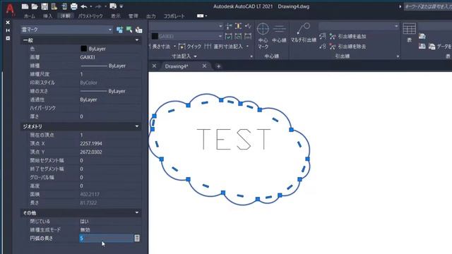Viewport: 452px width, 254px height.
Task: Open the 注釈 ribbon tab
Action: pyautogui.click(x=66, y=16)
